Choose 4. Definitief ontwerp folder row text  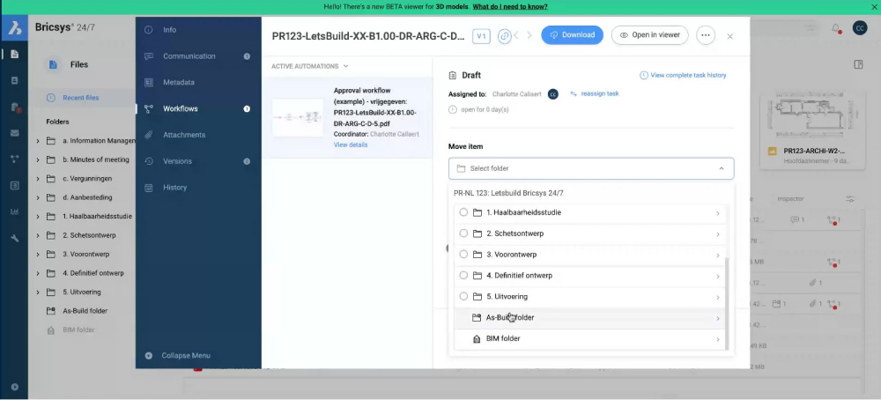[x=519, y=275]
